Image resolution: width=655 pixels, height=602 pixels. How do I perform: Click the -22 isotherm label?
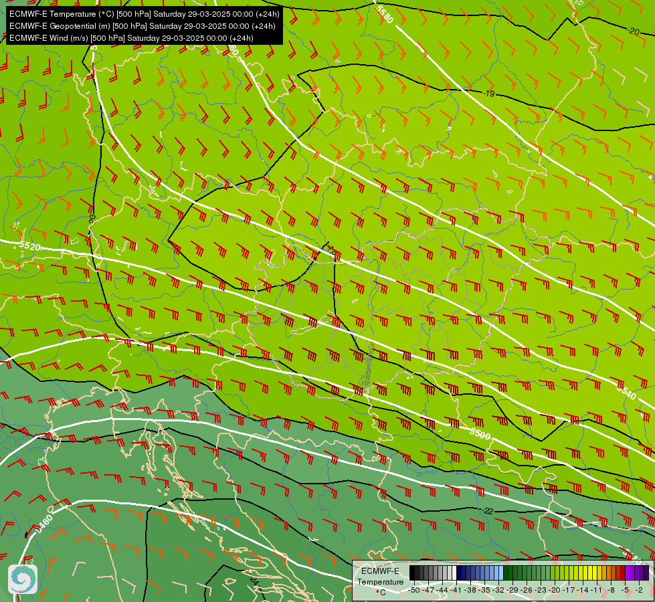pyautogui.click(x=487, y=510)
